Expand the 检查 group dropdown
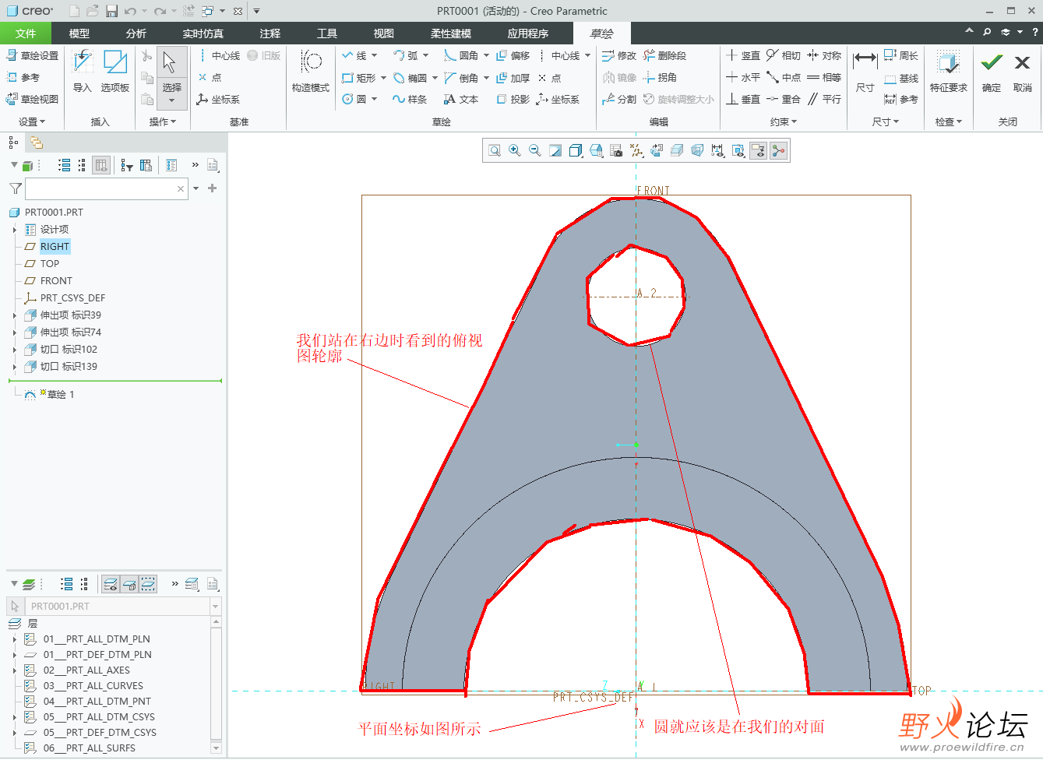 pos(949,122)
